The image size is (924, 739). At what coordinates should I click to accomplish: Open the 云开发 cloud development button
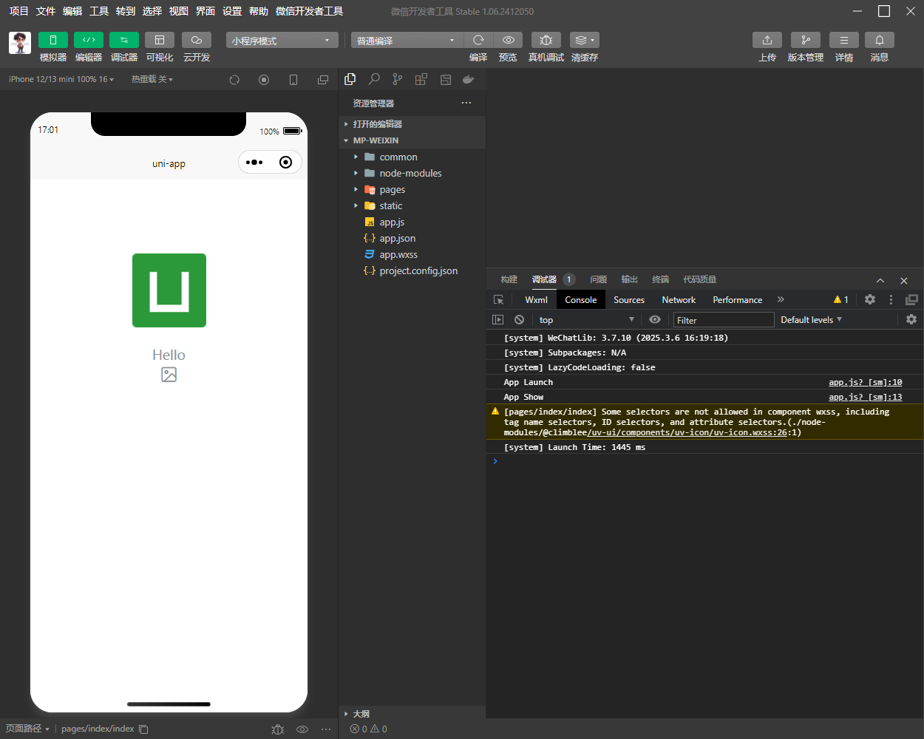197,40
